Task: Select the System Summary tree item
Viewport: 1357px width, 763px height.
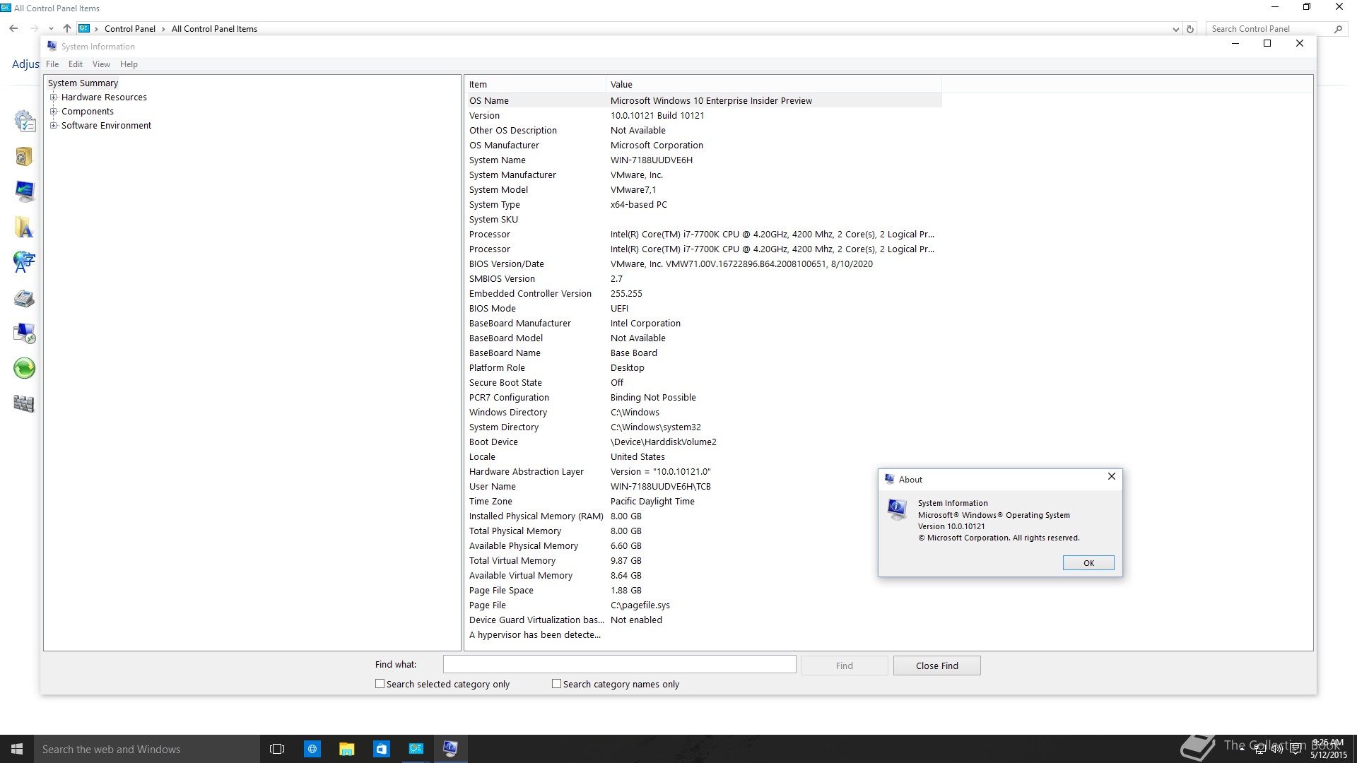Action: (83, 83)
